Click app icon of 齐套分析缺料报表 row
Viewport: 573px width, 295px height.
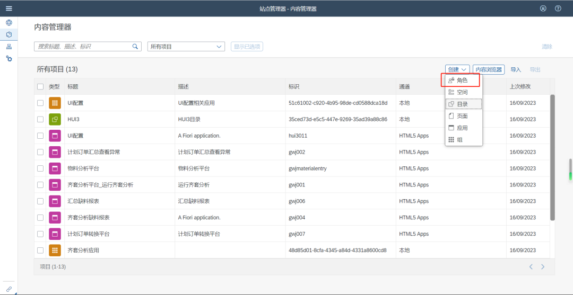[55, 218]
